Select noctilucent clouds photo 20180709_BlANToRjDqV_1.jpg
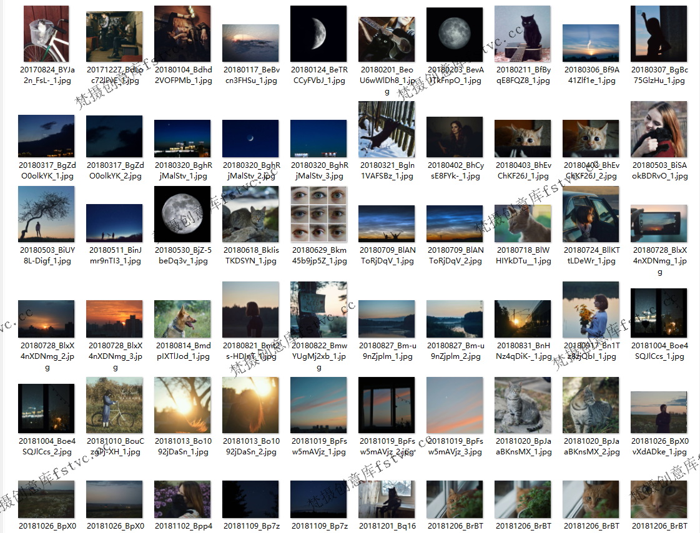This screenshot has width=700, height=533. [387, 223]
